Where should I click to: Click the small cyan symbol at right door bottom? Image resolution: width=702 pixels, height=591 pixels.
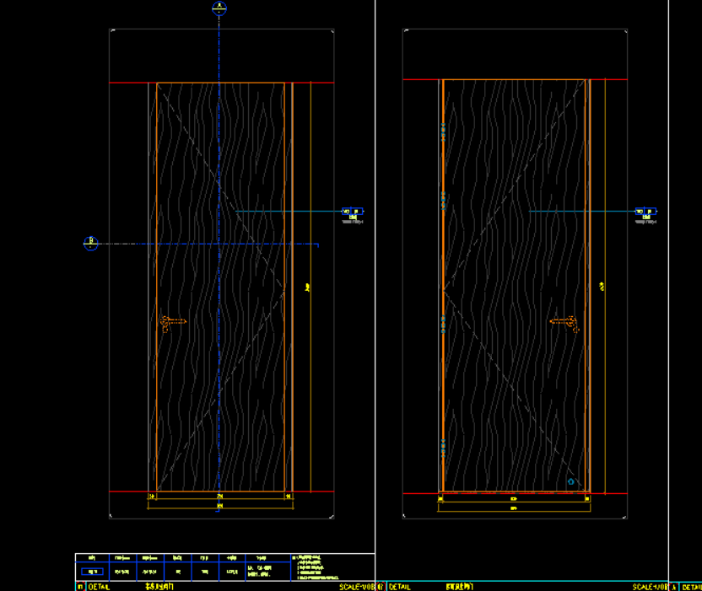571,481
